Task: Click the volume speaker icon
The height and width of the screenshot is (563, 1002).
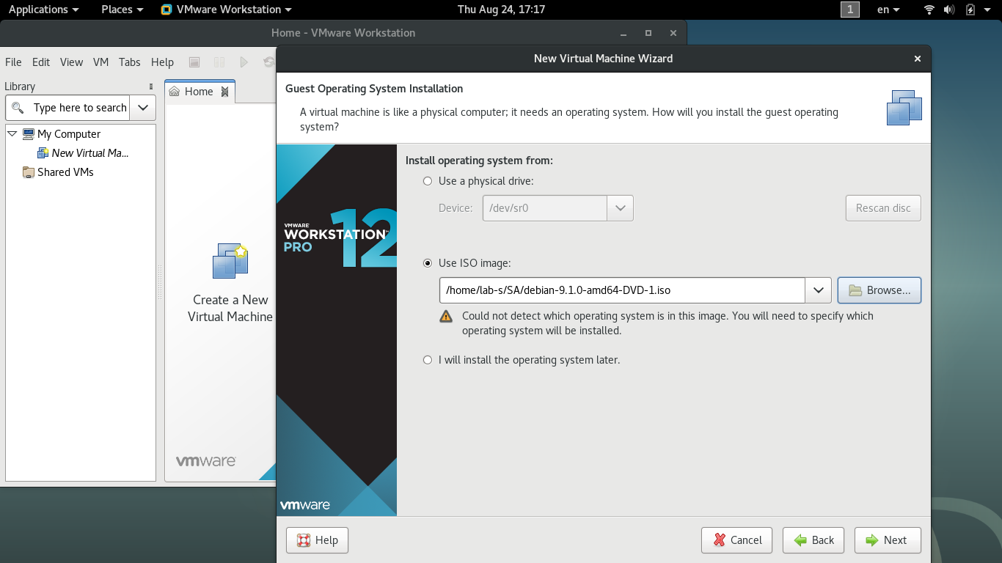Action: [949, 10]
